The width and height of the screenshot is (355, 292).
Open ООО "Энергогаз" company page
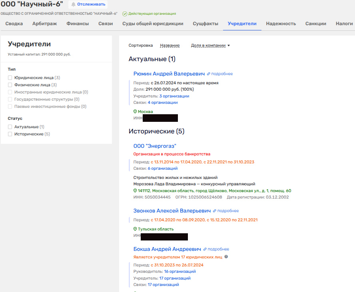click(155, 146)
